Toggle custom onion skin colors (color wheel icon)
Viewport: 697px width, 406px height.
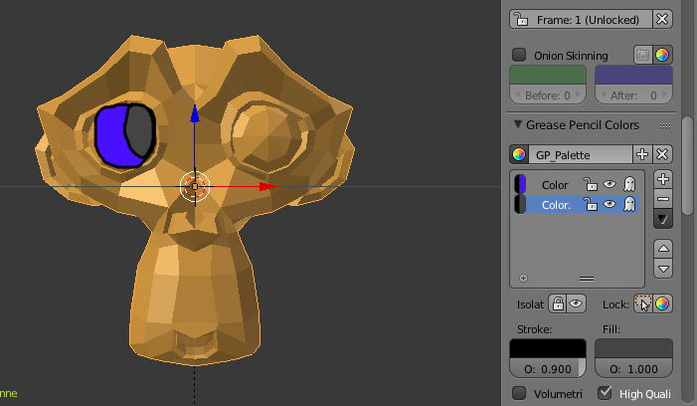click(662, 55)
